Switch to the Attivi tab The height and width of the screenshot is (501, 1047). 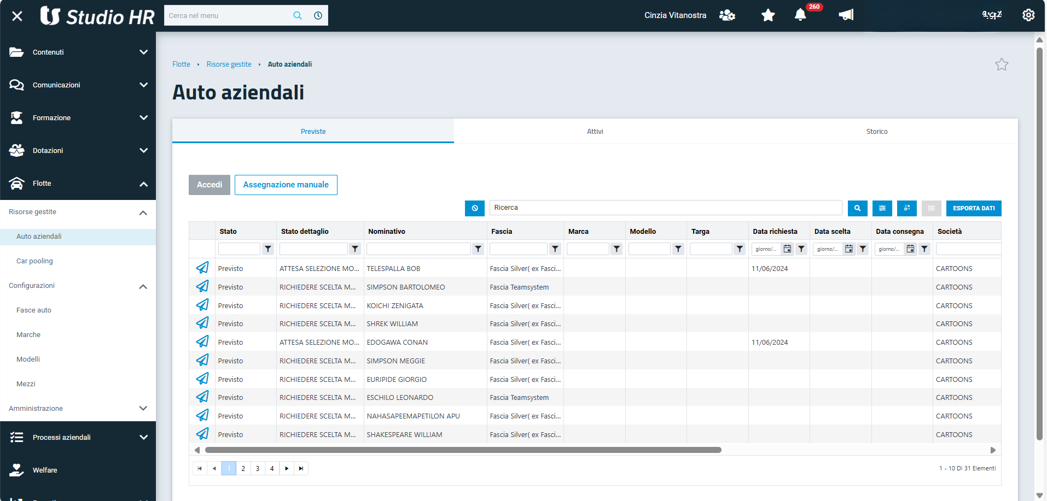pos(595,132)
